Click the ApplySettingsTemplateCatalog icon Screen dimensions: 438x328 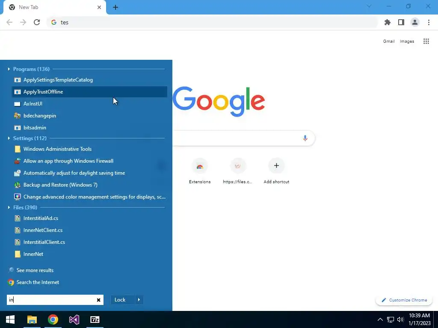17,80
